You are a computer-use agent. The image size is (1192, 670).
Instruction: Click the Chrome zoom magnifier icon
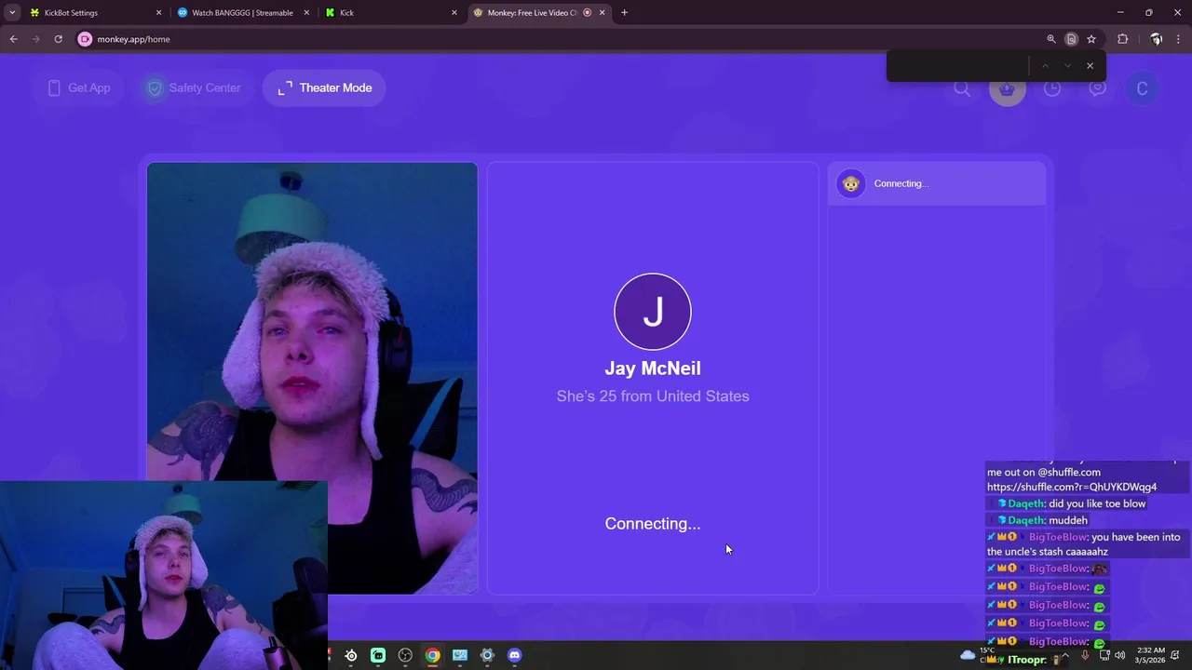(1051, 39)
